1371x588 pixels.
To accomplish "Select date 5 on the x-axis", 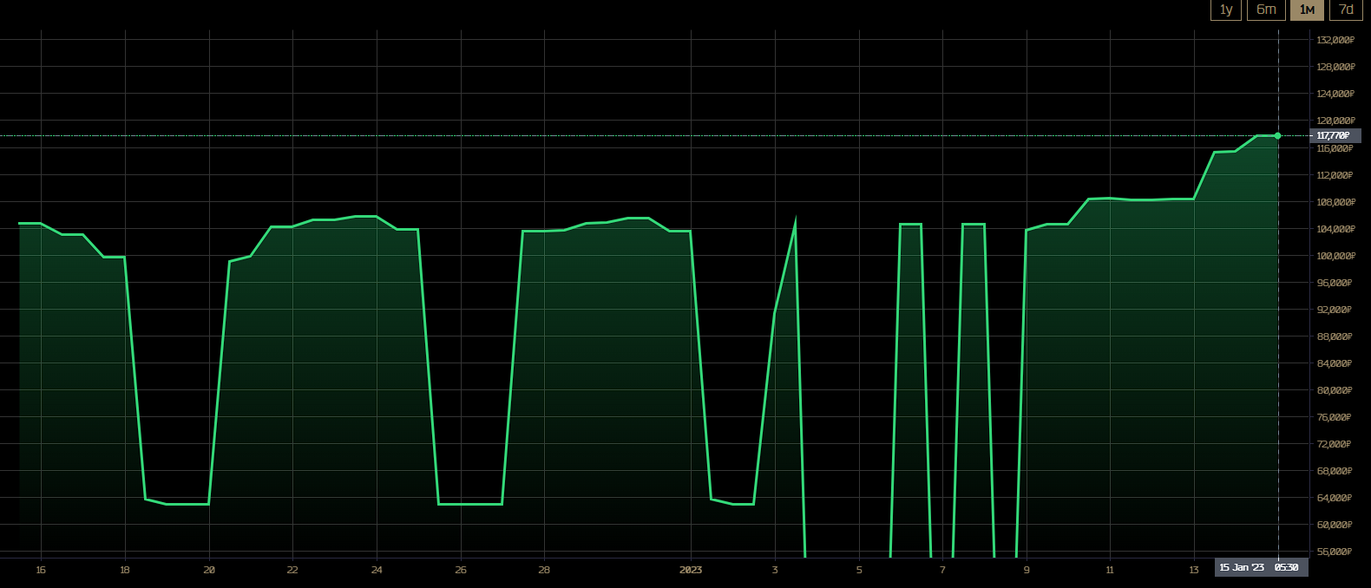I will click(x=859, y=570).
